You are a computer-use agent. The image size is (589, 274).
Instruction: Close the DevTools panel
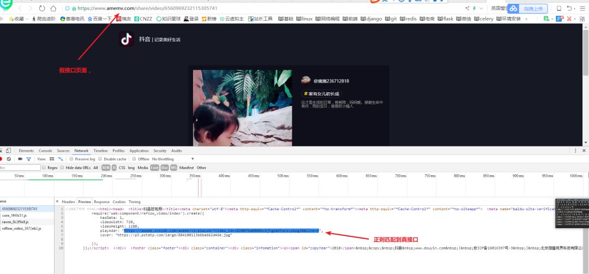584,151
